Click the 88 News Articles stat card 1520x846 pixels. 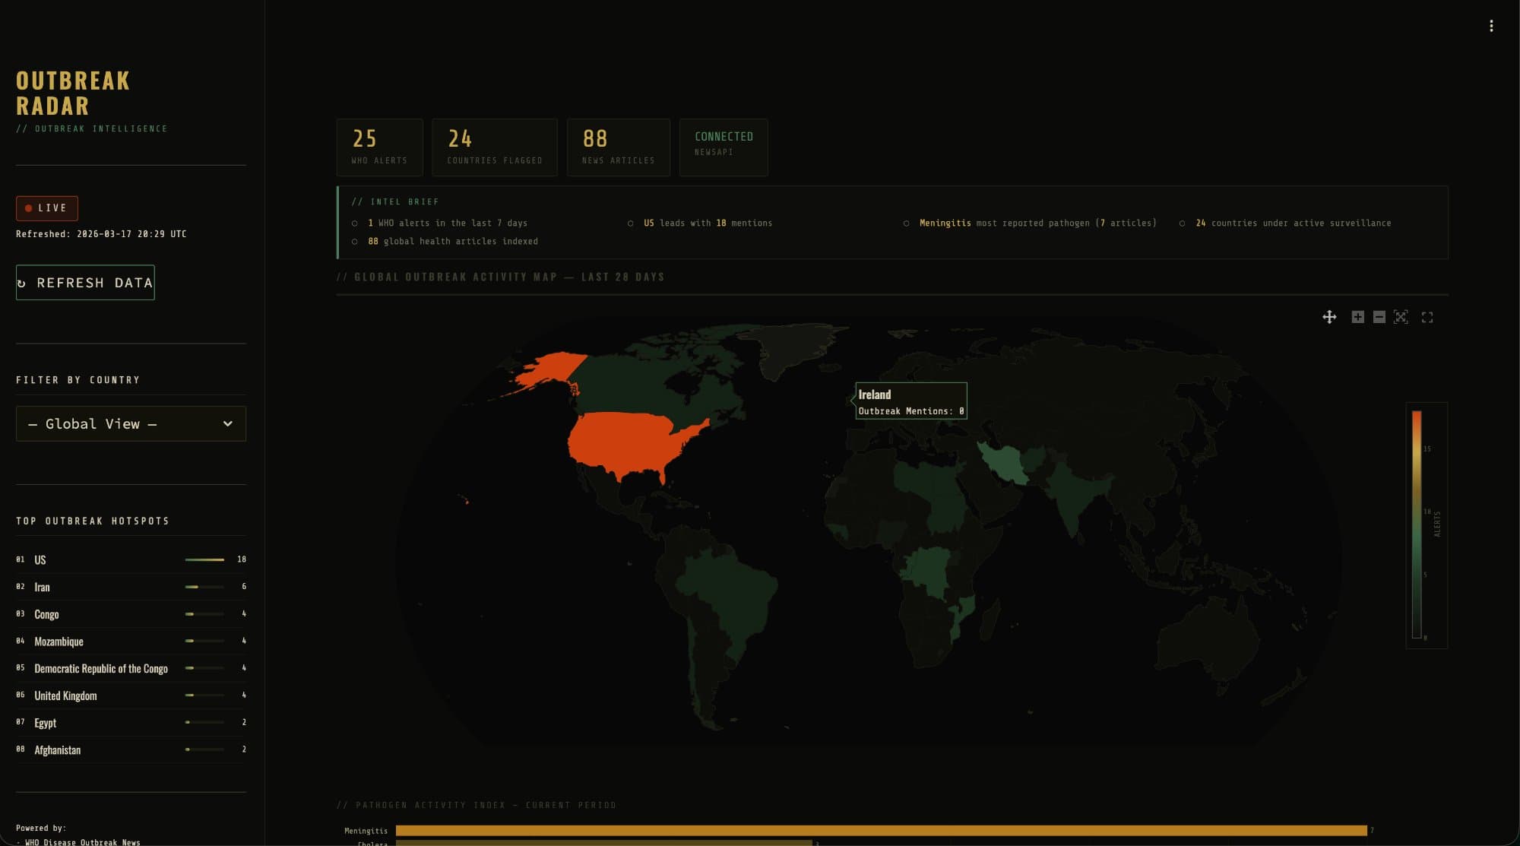coord(618,147)
